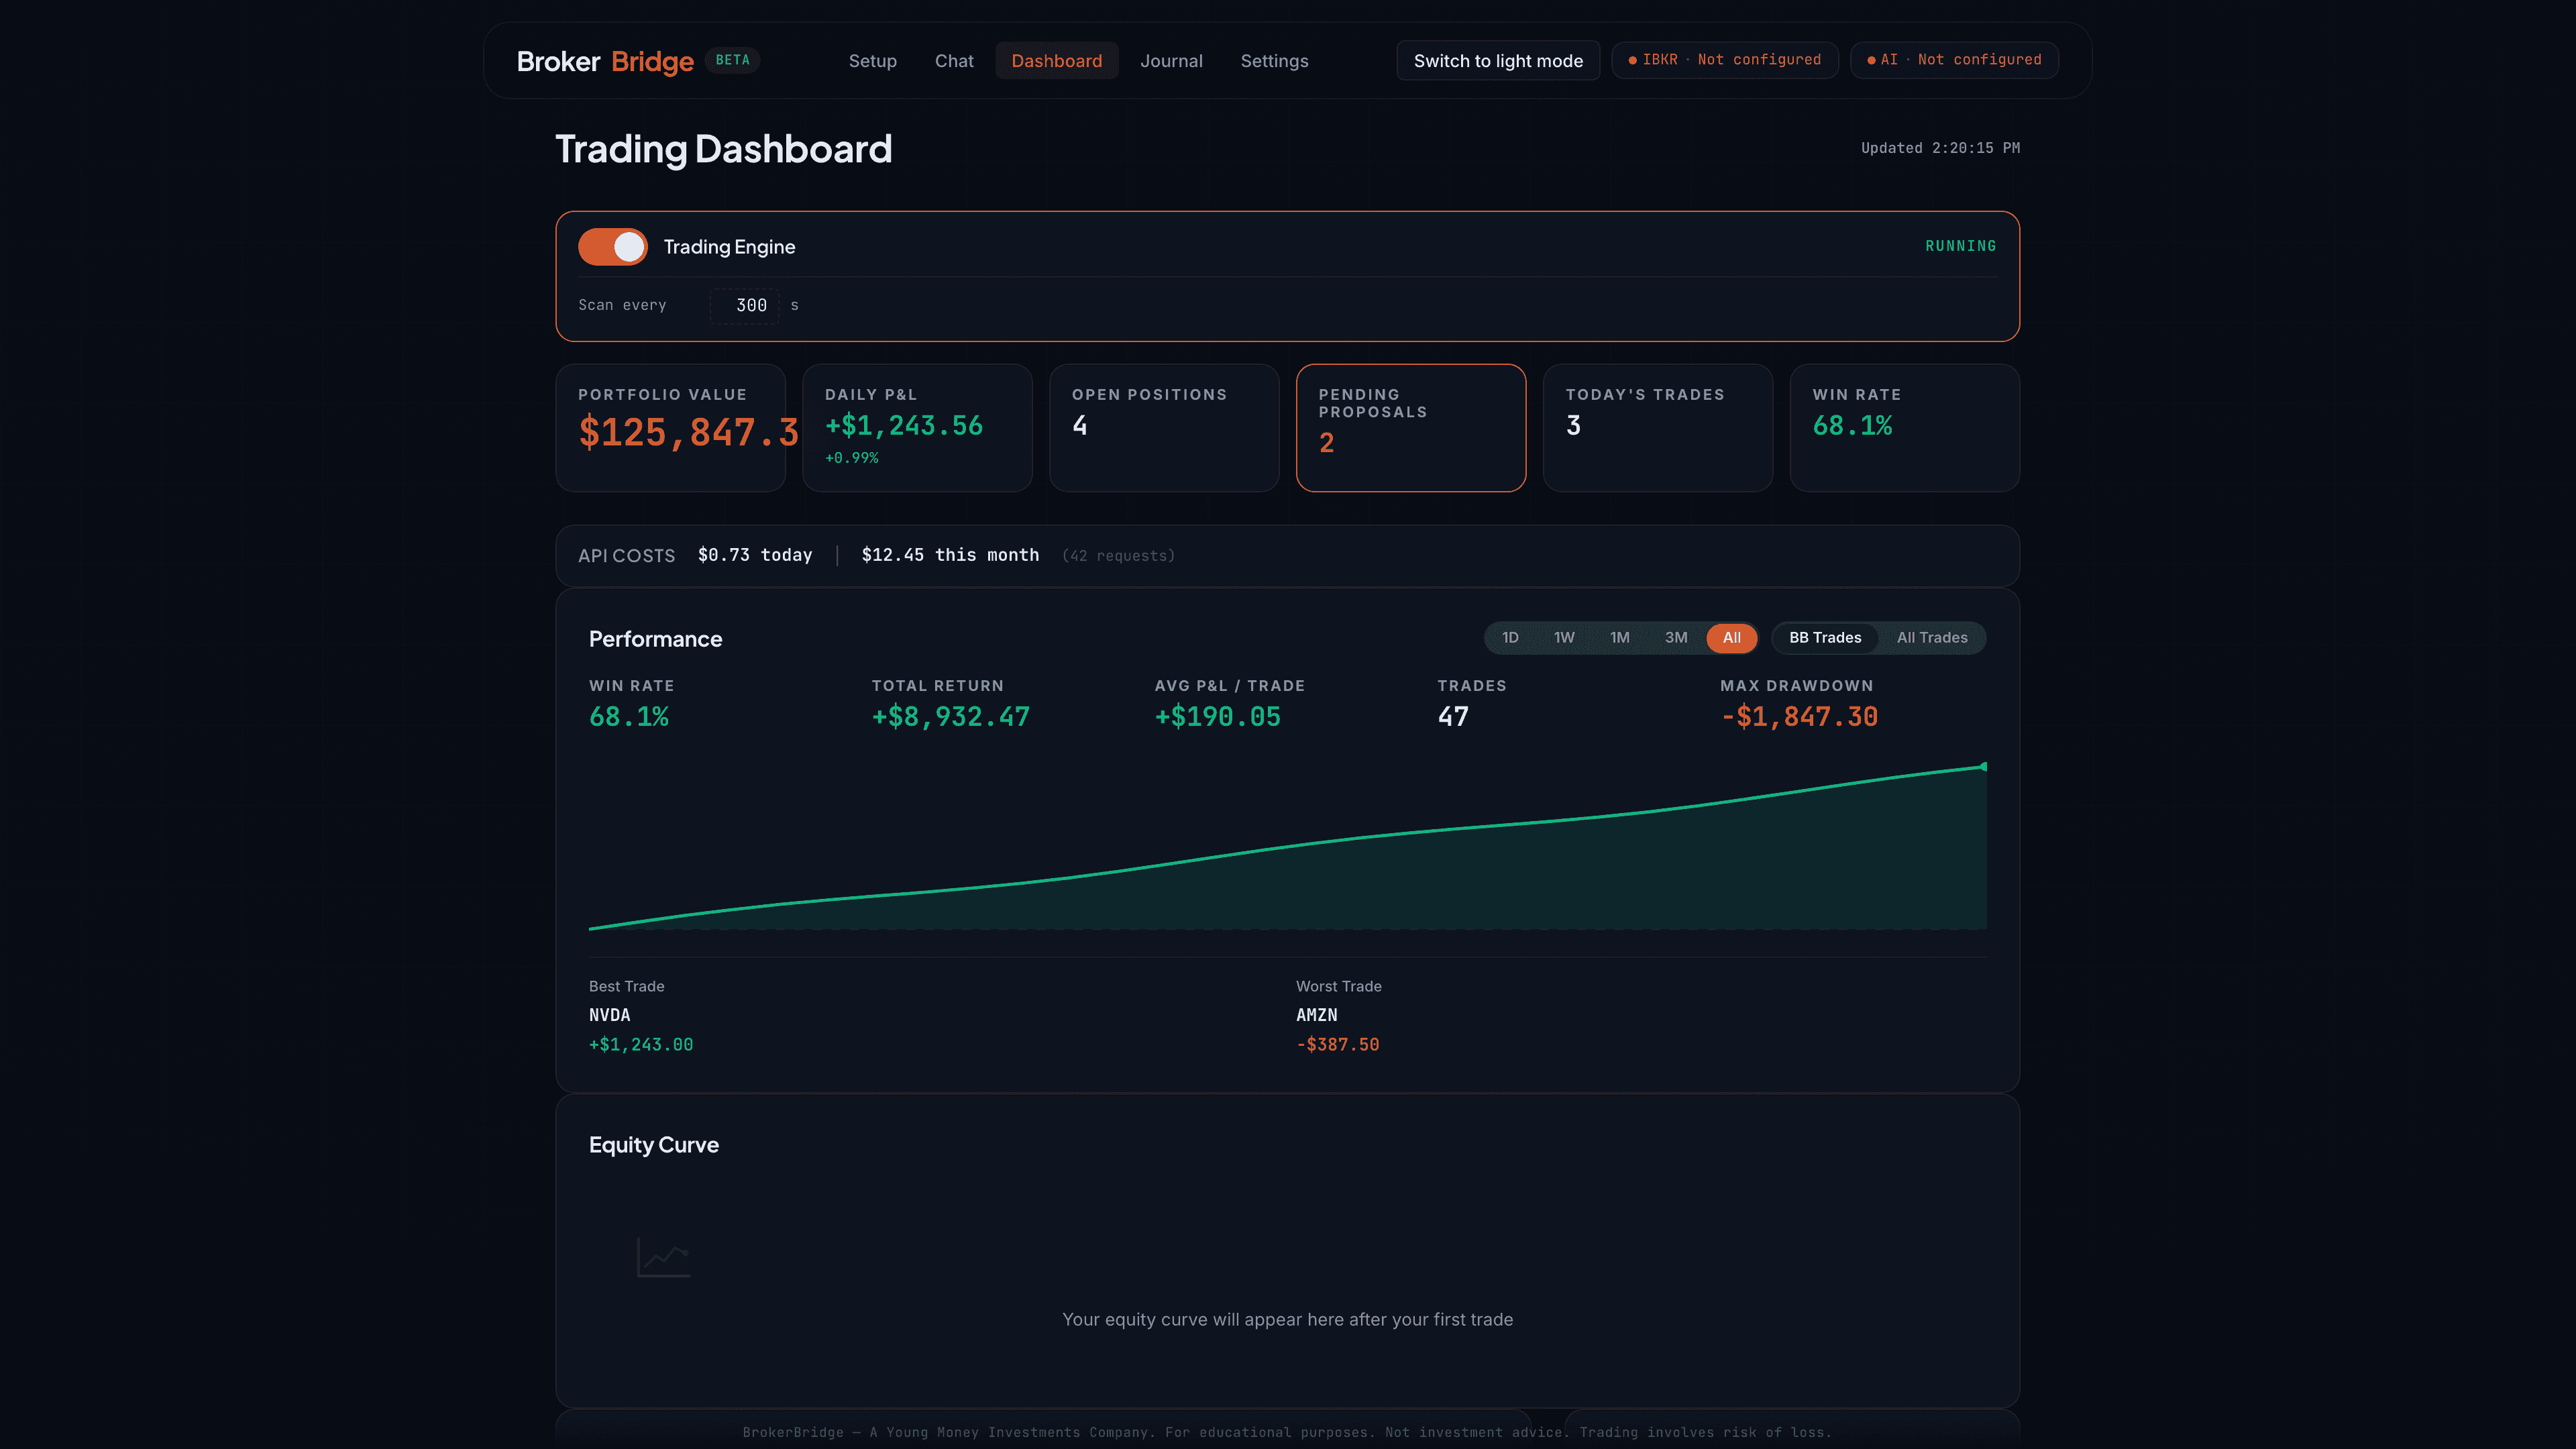Image resolution: width=2576 pixels, height=1449 pixels.
Task: Click the Portfolio Value card
Action: [671, 428]
